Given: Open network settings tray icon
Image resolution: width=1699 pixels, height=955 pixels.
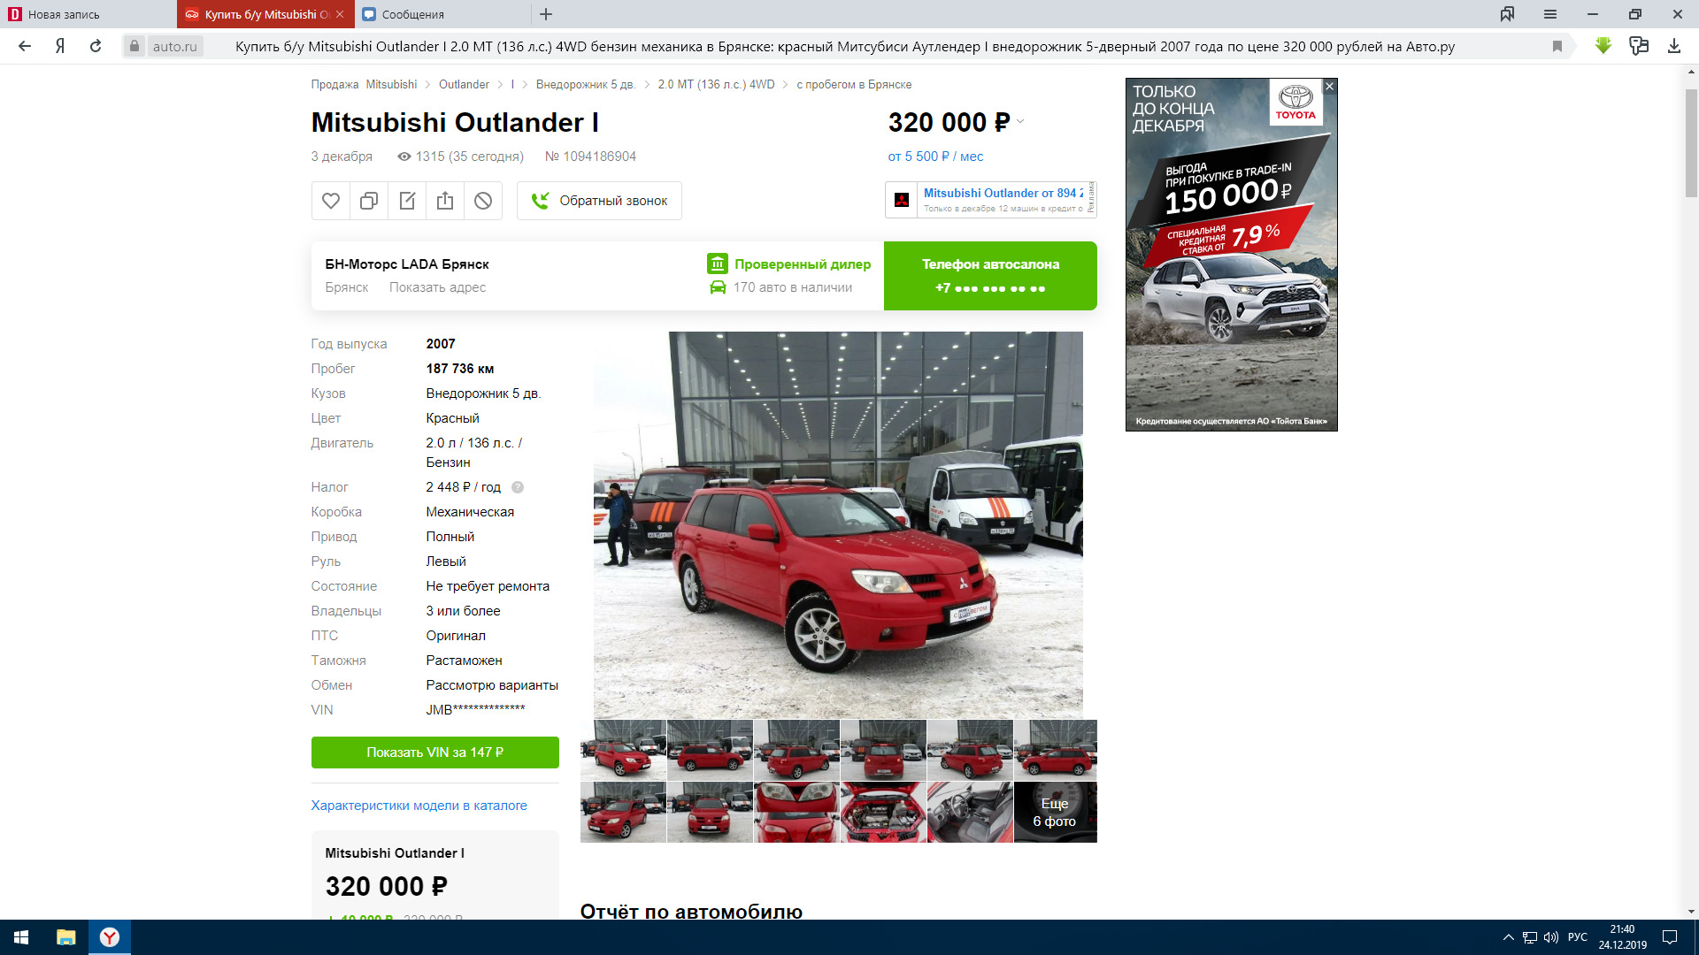Looking at the screenshot, I should click(1530, 937).
